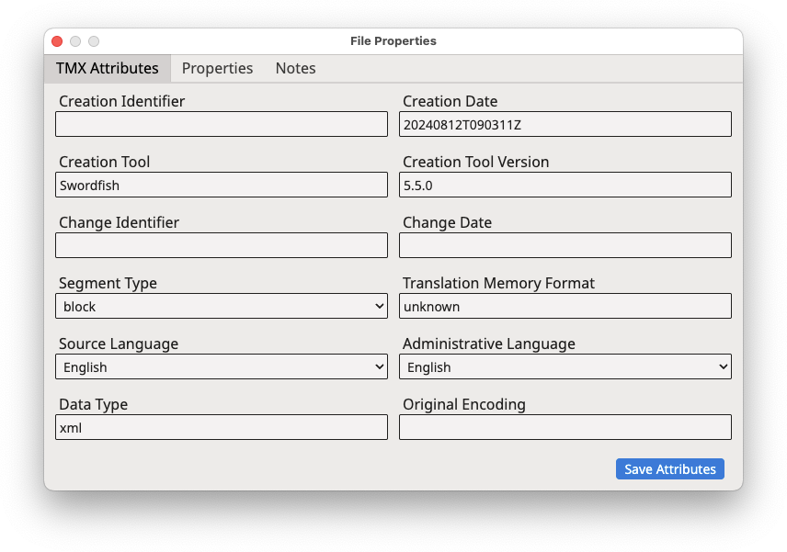This screenshot has height=552, width=787.
Task: Close the File Properties window
Action: pos(57,41)
